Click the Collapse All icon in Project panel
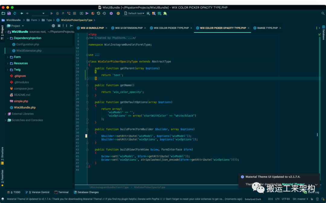 coord(59,26)
